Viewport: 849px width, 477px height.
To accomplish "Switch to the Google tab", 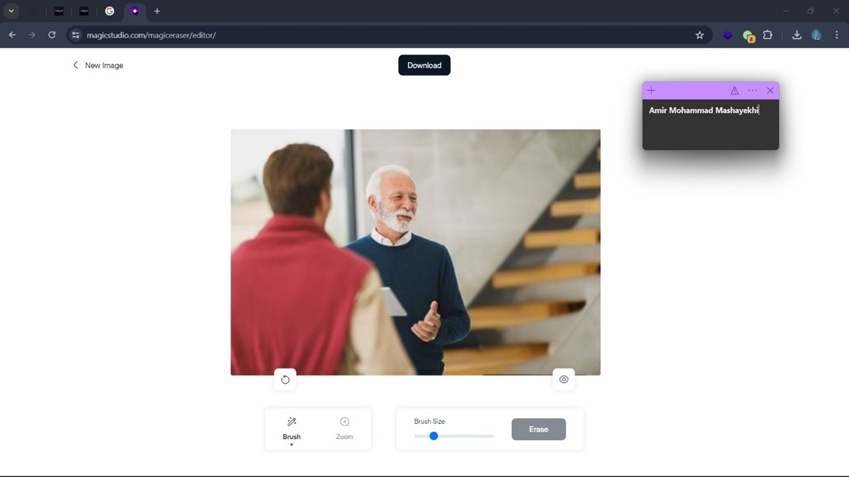I will (109, 11).
